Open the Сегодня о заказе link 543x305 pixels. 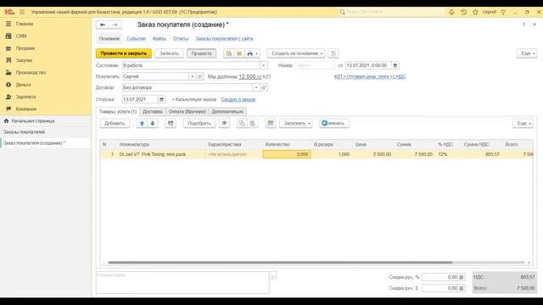238,100
